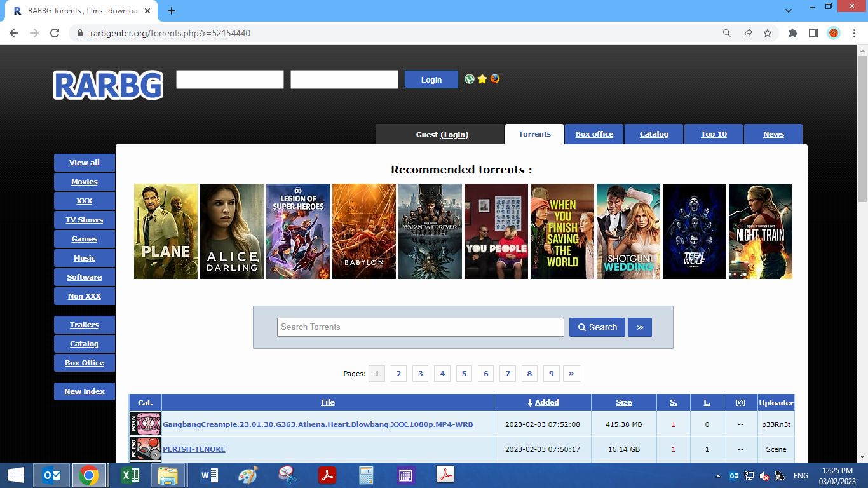Click the yellow star icon beside Login
This screenshot has height=488, width=868.
482,79
